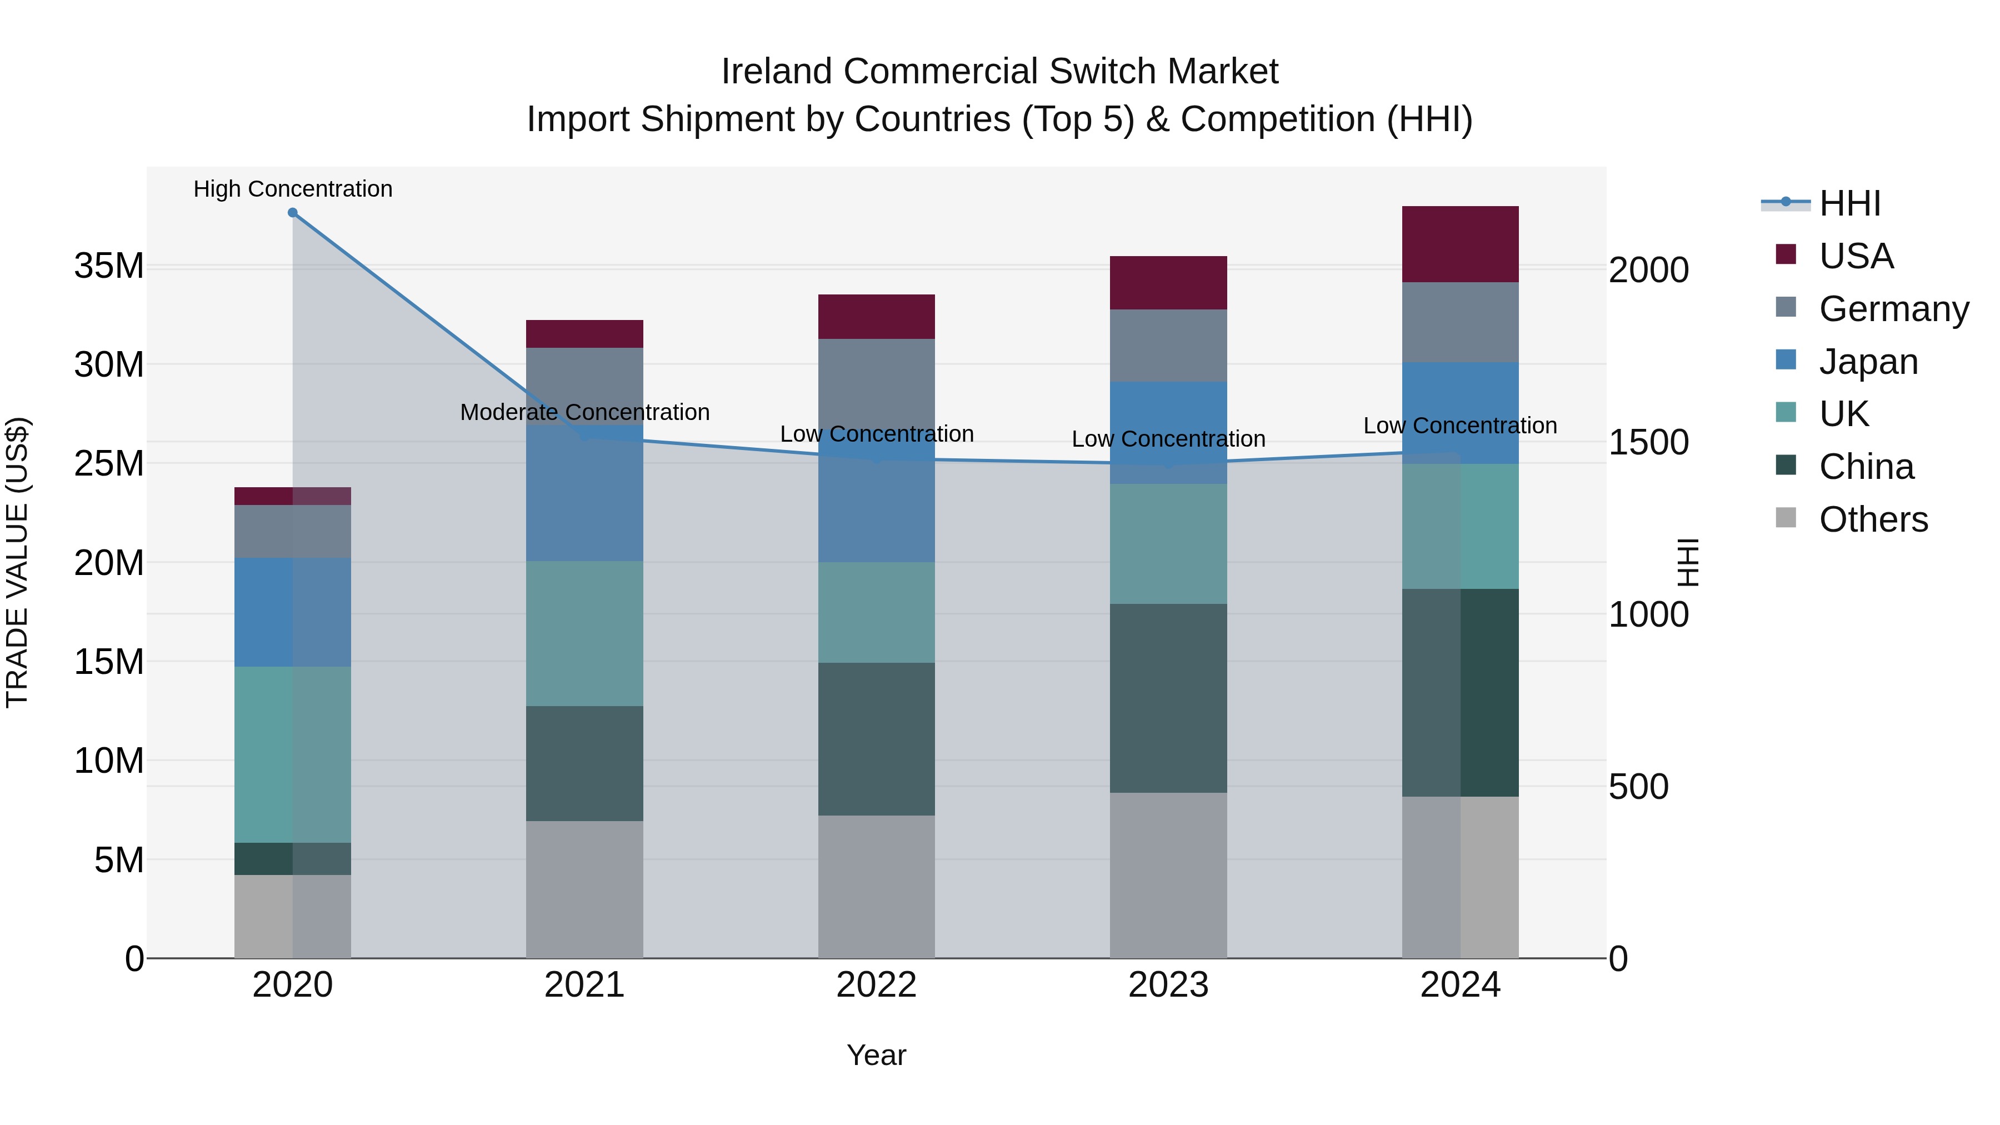Click the USA segment of 2021 bar
Screen dimensions: 2000x1125
click(x=584, y=334)
